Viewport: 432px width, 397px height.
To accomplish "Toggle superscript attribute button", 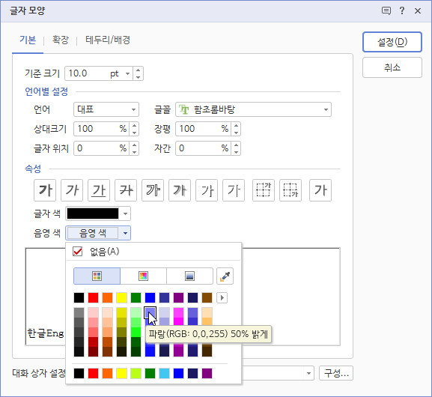I will (264, 190).
